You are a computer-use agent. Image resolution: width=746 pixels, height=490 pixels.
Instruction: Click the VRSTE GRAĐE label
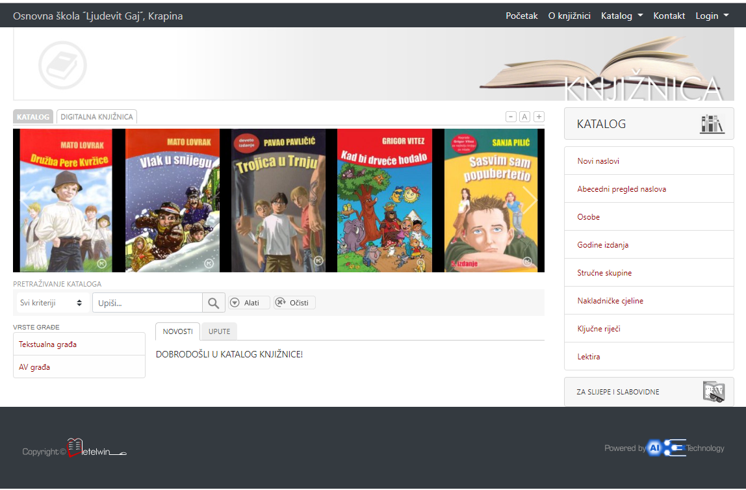coord(36,328)
